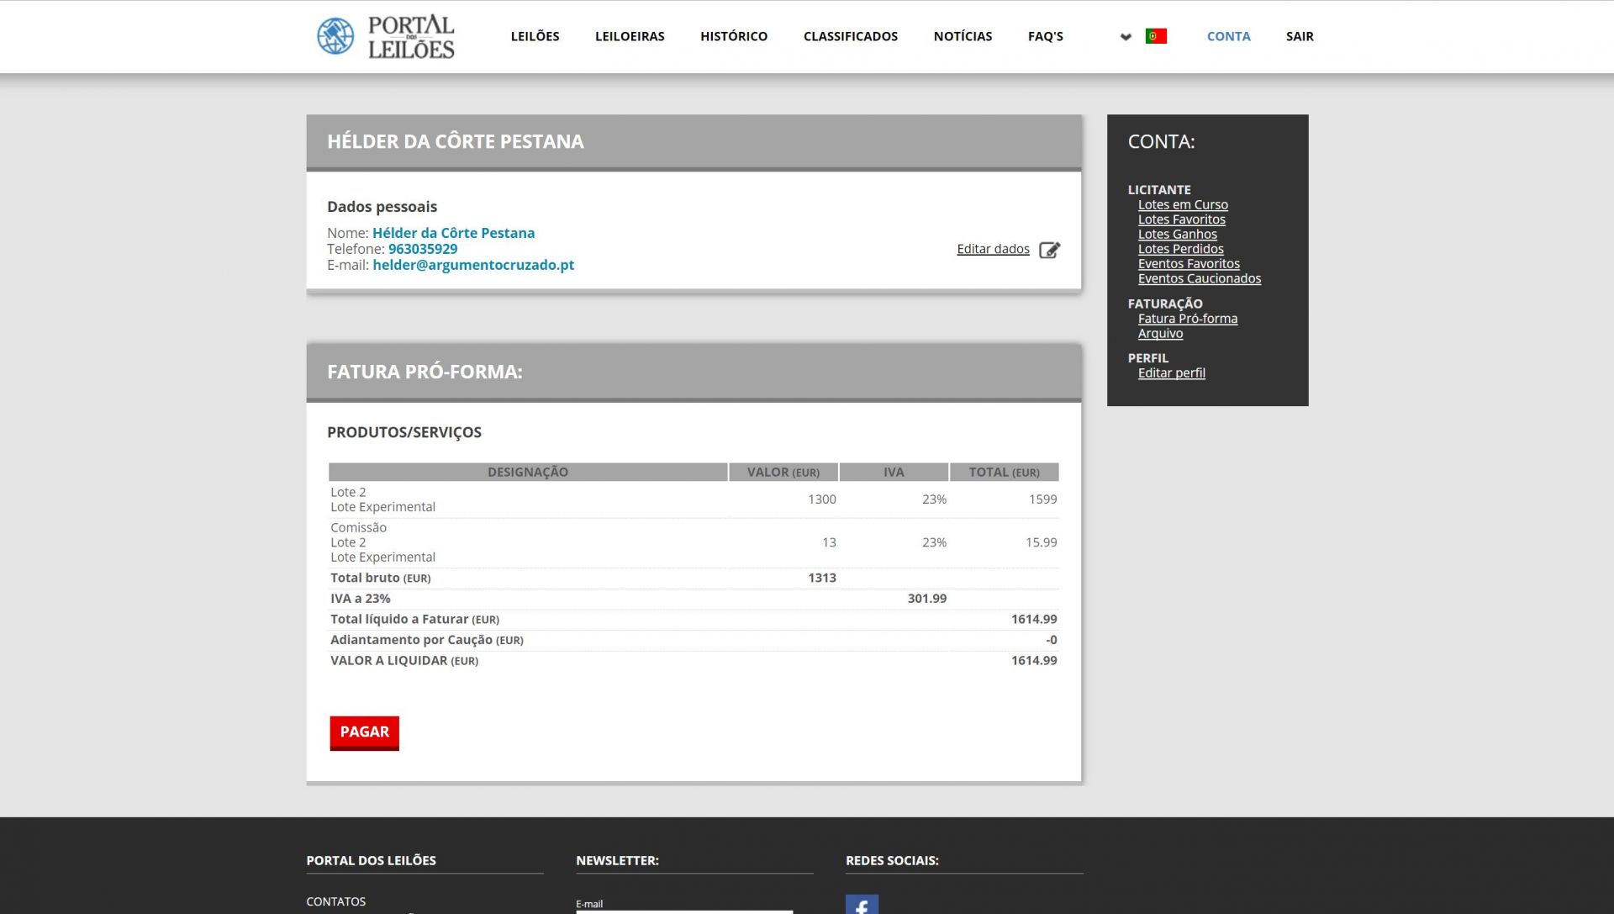Go to the Leiloeiras menu

(630, 36)
